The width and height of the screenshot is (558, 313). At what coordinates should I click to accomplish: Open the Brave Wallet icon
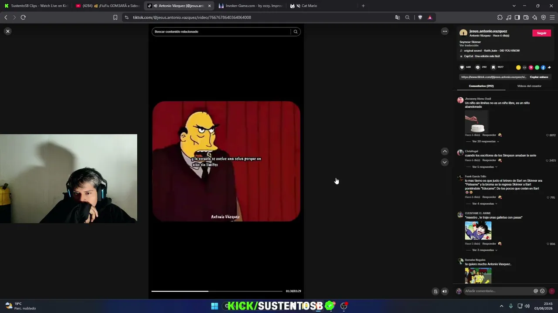[x=526, y=17]
